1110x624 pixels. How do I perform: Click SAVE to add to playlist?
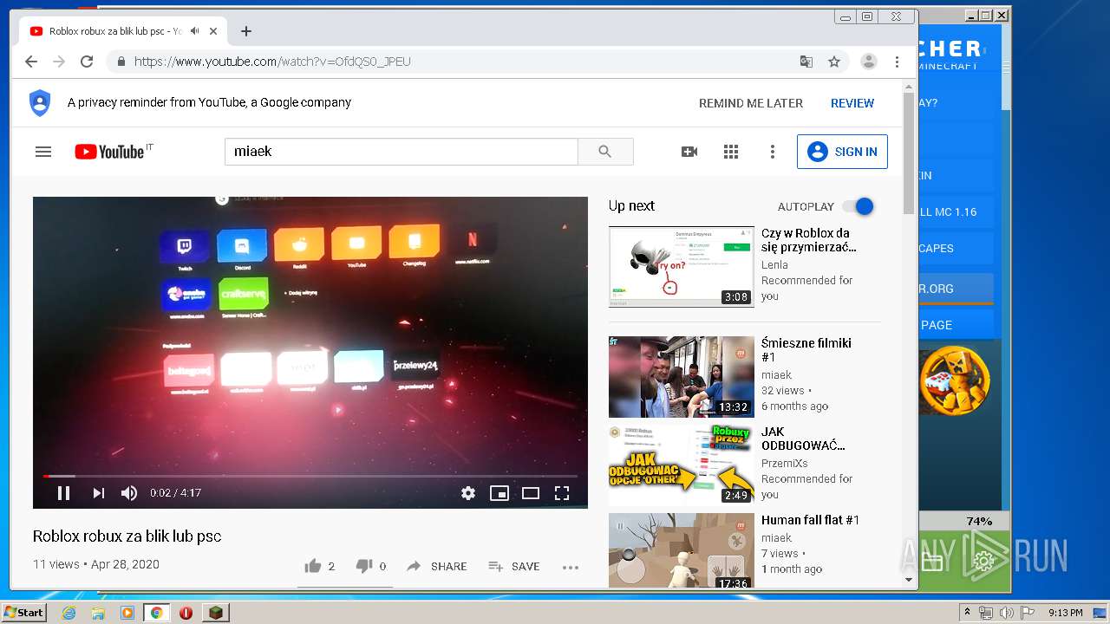[514, 566]
